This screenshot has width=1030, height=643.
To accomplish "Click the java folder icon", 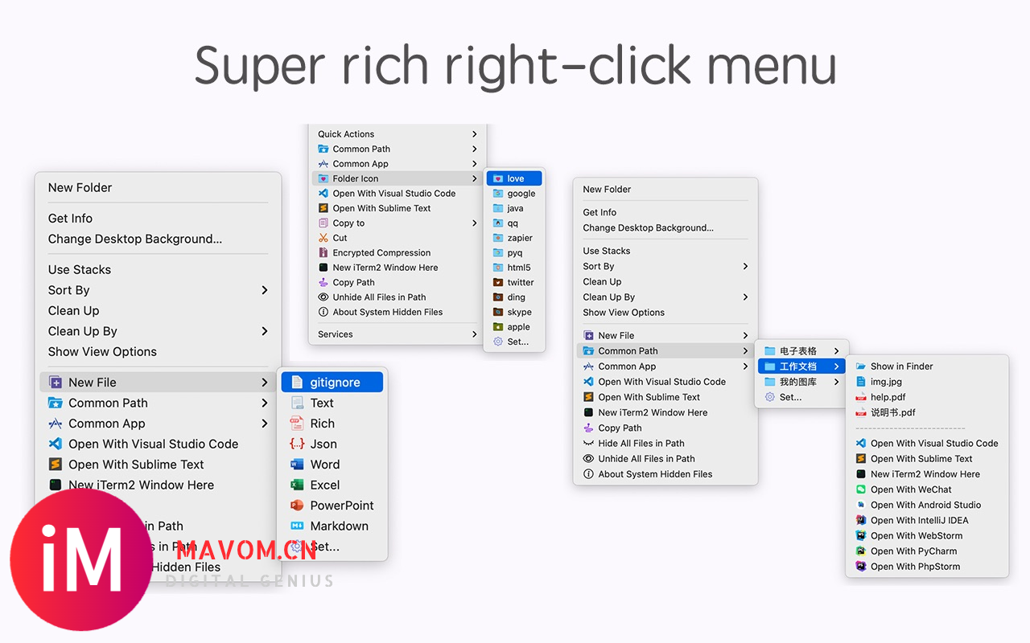I will tap(498, 208).
